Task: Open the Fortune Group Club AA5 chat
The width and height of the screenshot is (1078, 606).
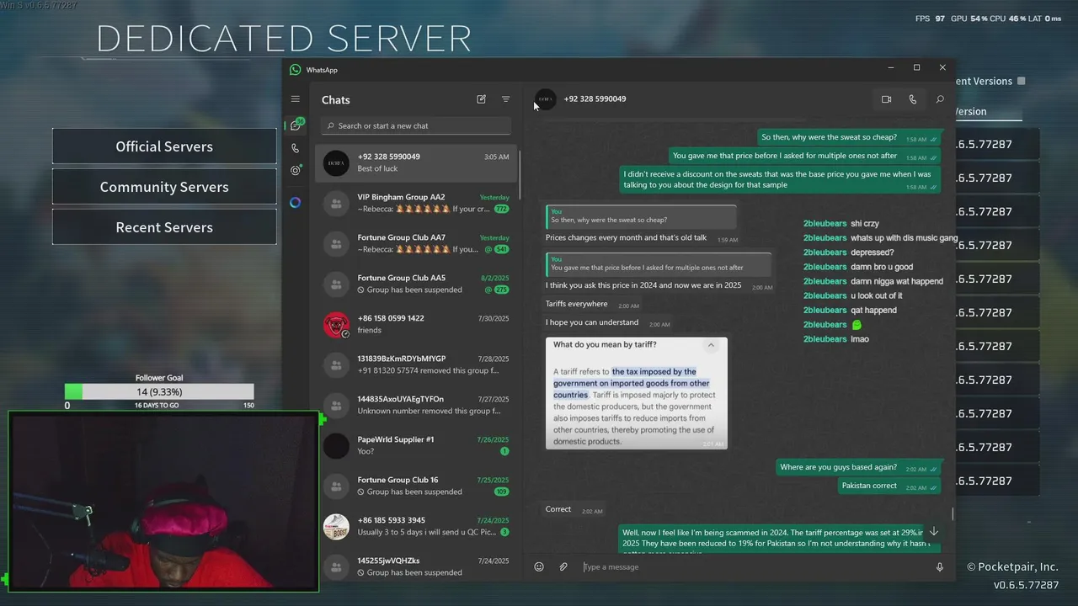Action: pos(416,284)
